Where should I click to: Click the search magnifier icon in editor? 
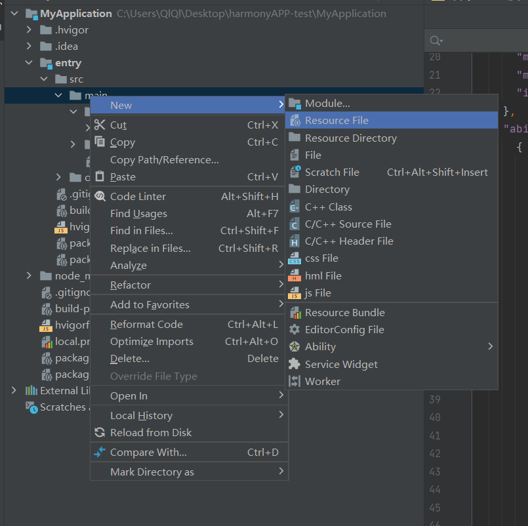[436, 41]
